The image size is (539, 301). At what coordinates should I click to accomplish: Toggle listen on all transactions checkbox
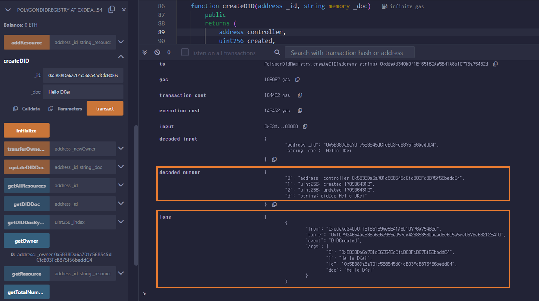[x=185, y=52]
